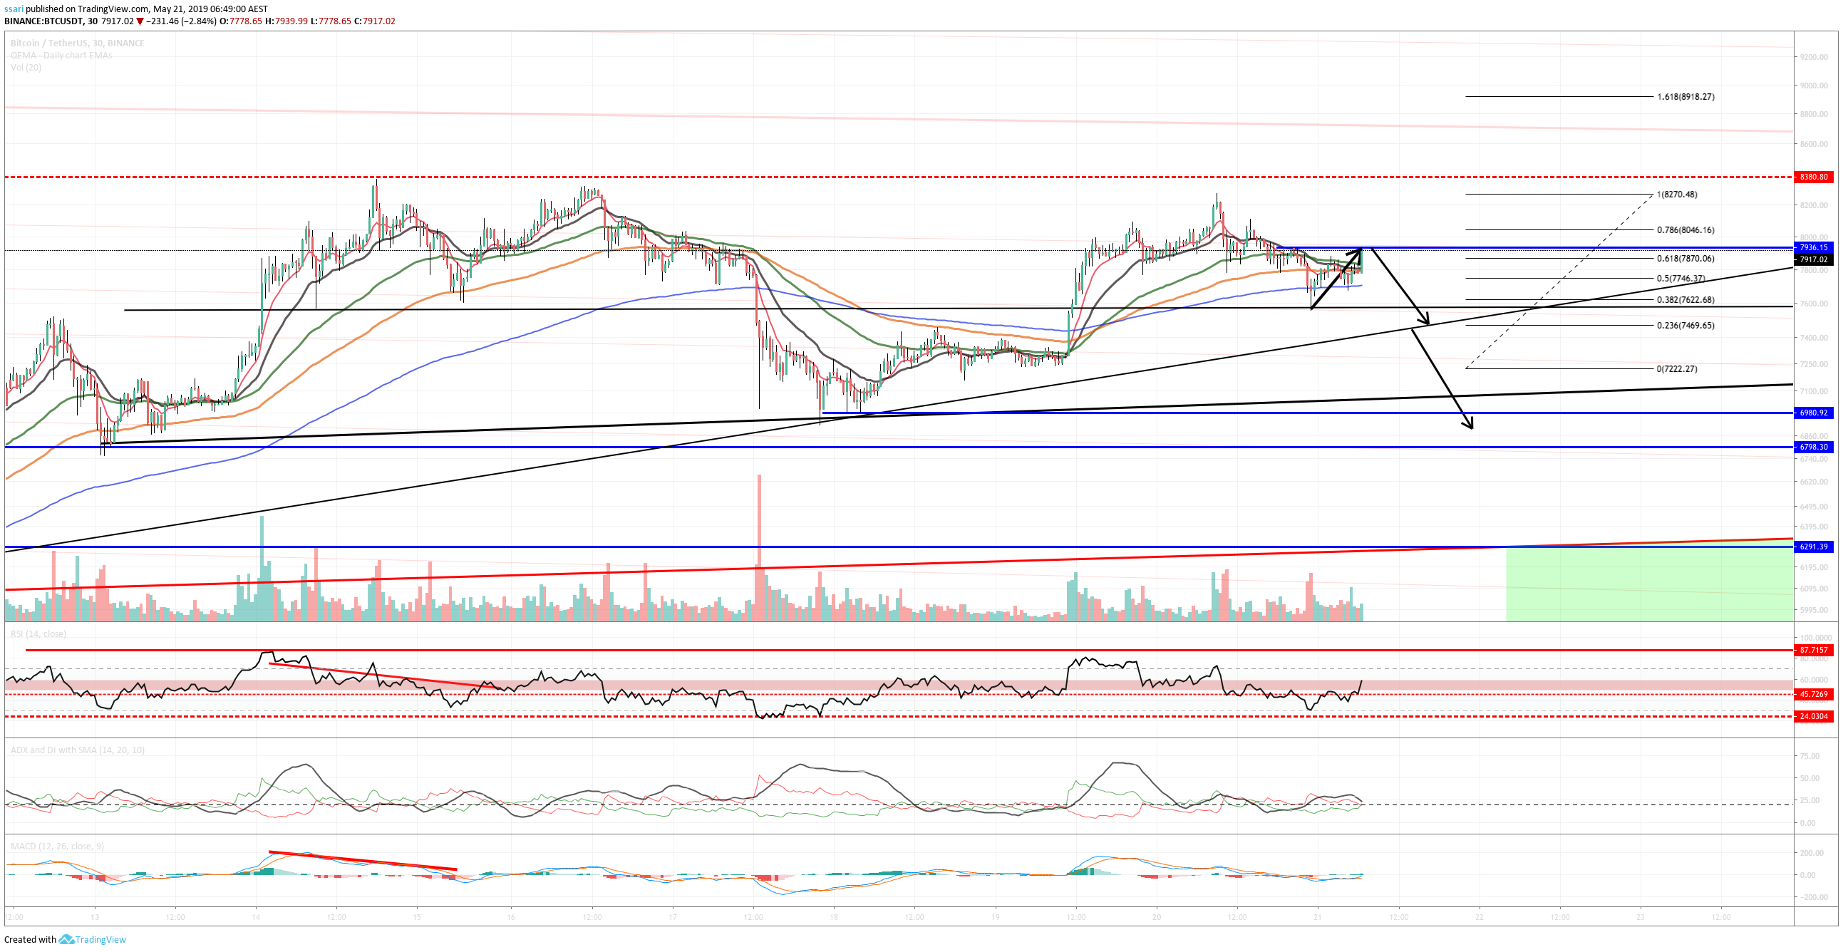This screenshot has height=952, width=1843.
Task: Select the QEMA - Daily chart EMAs indicator label
Action: [61, 55]
